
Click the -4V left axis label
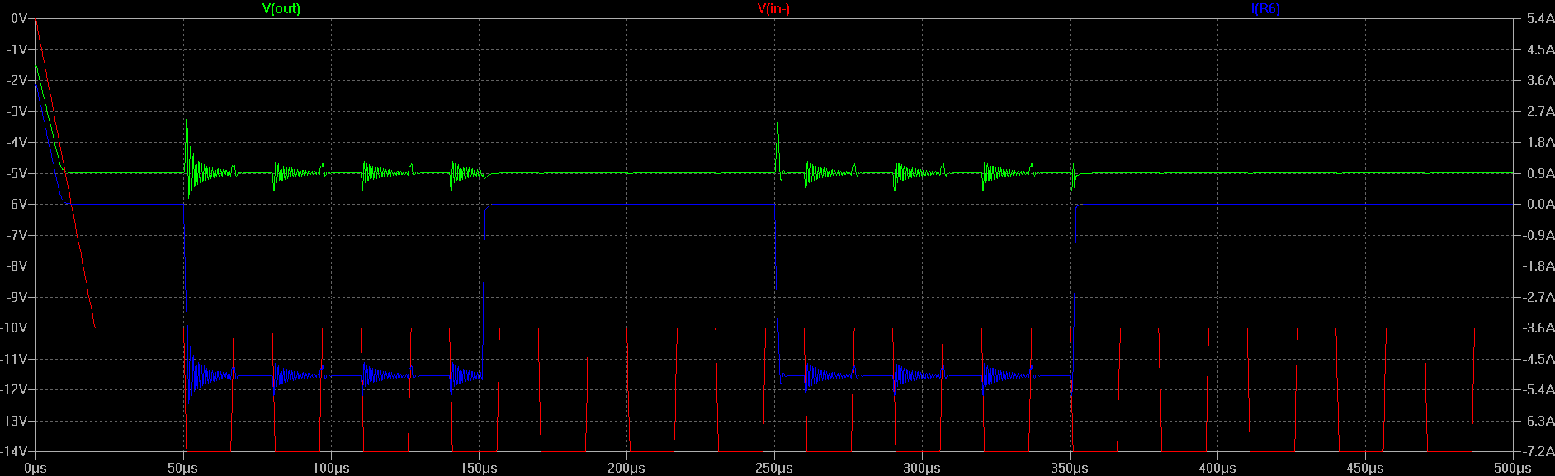(17, 142)
